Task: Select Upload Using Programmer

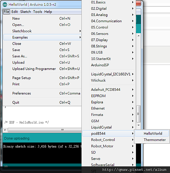Action: coord(43,69)
